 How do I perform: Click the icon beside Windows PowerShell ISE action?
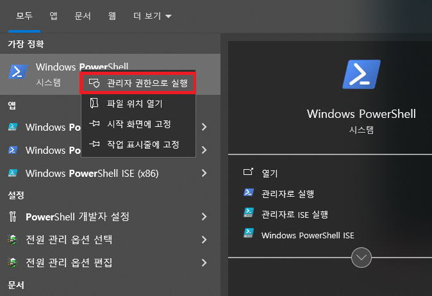pyautogui.click(x=249, y=233)
